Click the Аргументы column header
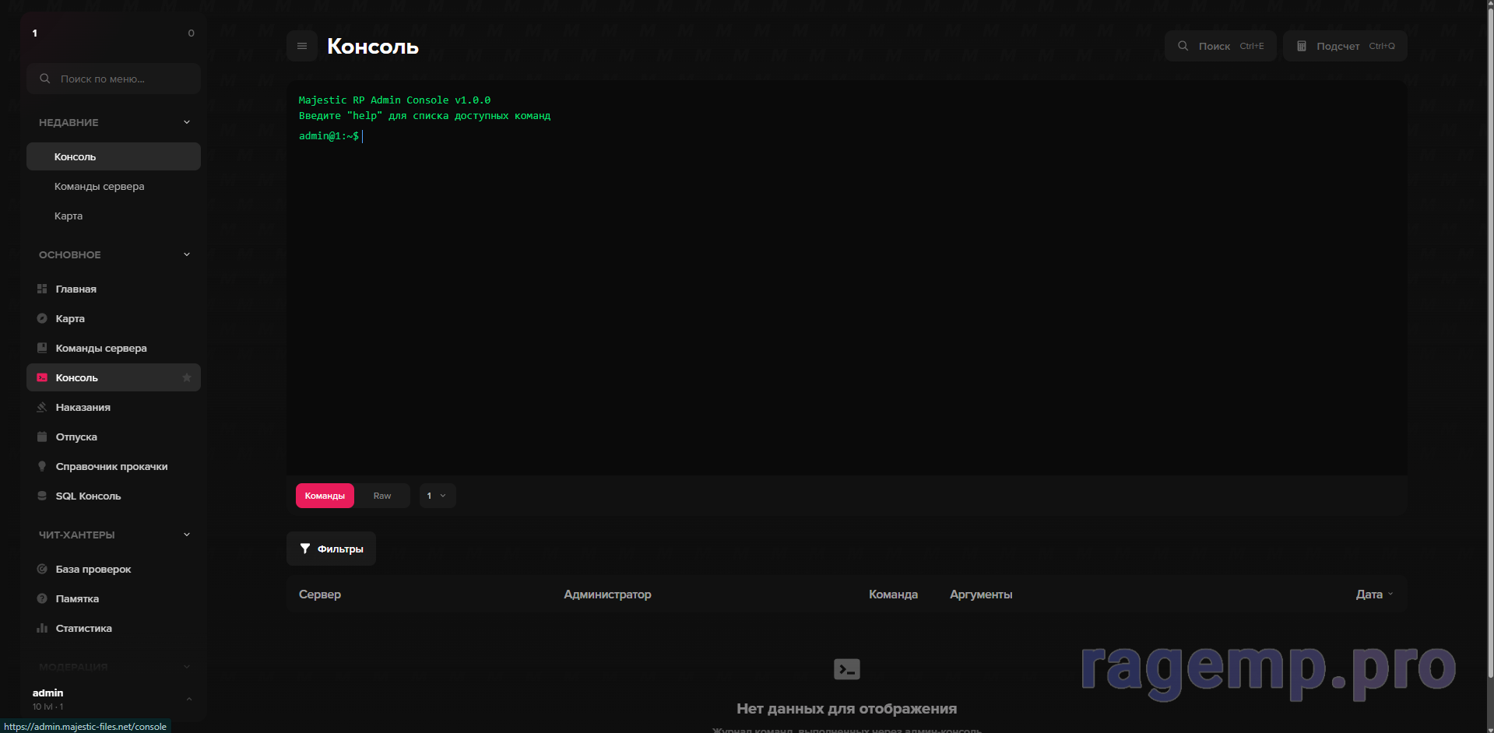The height and width of the screenshot is (733, 1494). click(x=981, y=594)
